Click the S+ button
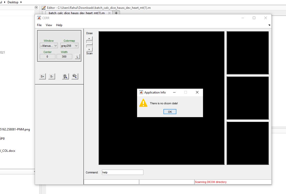The image size is (286, 194). point(42,76)
